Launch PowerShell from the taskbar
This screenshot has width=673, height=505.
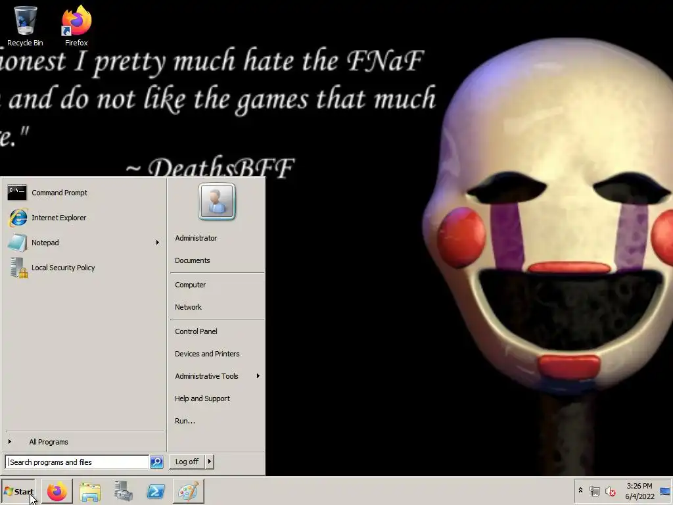coord(156,491)
